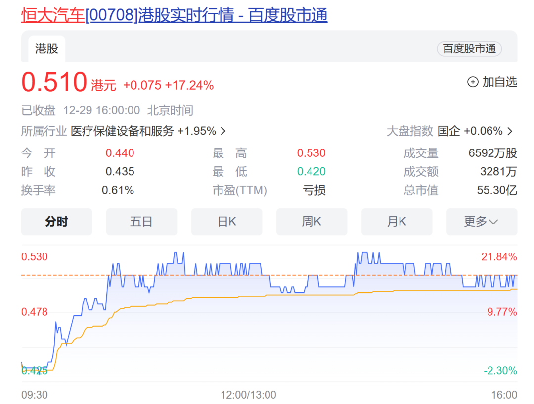The width and height of the screenshot is (534, 404).
Task: Click the 成交额 value 3281万
Action: [x=498, y=171]
